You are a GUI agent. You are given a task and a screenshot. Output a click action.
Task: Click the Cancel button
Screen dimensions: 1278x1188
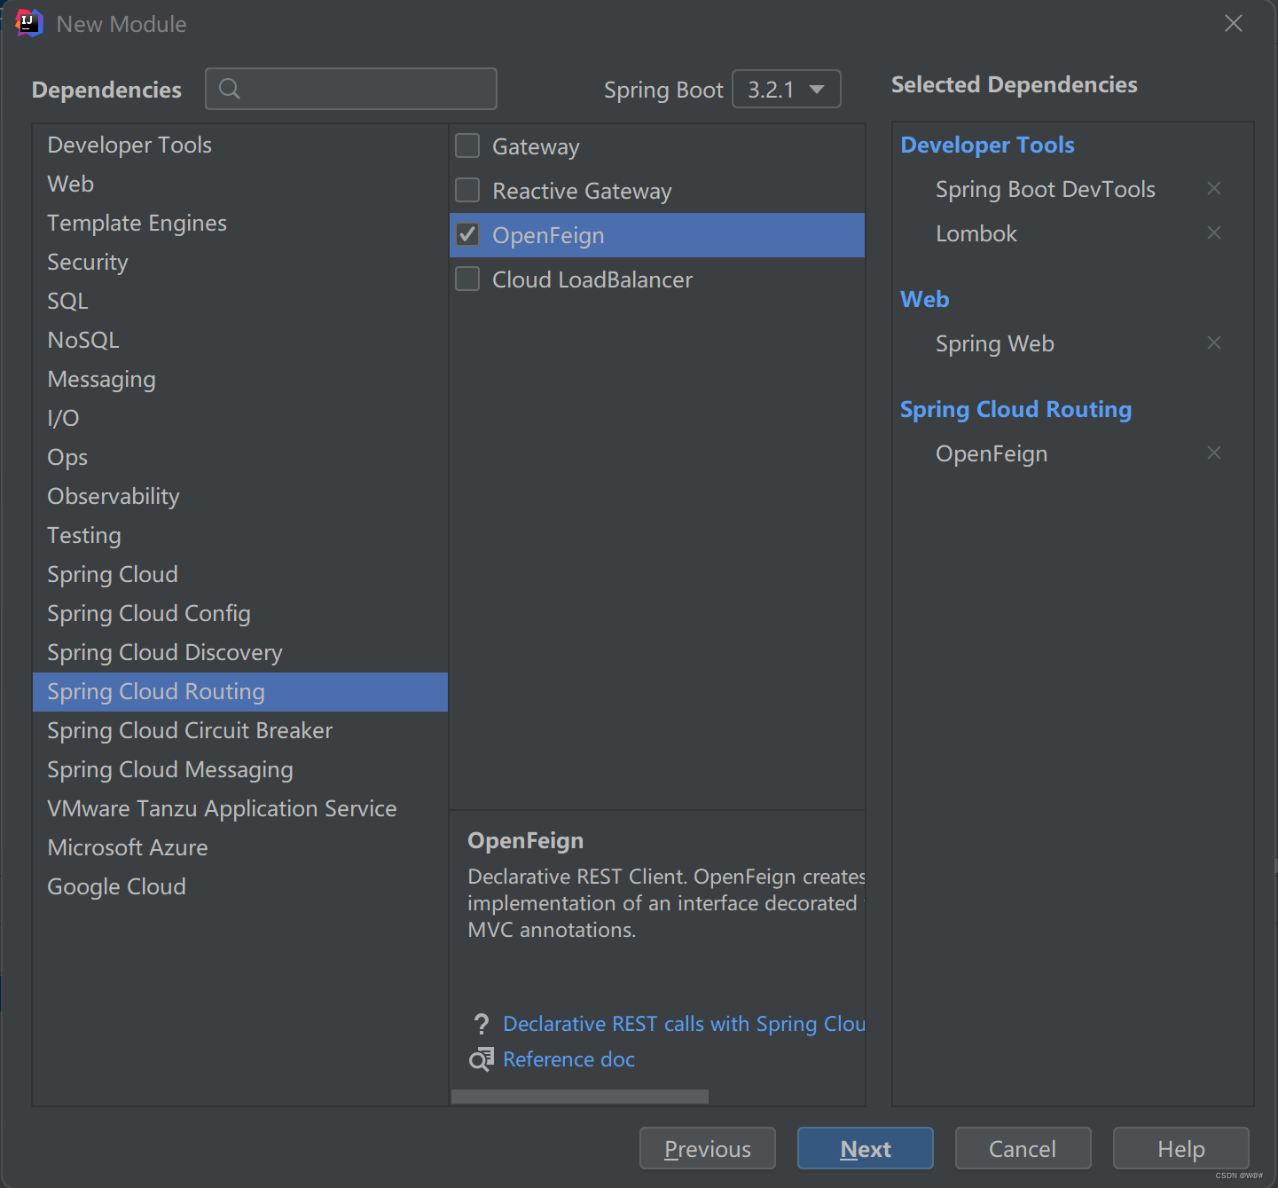tap(1023, 1149)
